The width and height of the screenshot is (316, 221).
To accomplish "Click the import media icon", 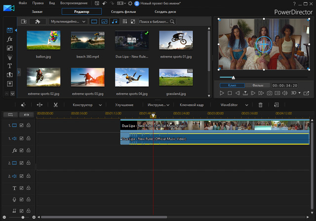I will pyautogui.click(x=24, y=22).
